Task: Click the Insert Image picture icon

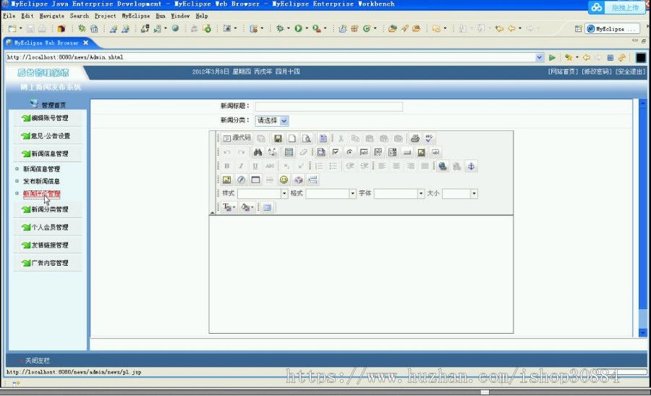Action: (226, 180)
